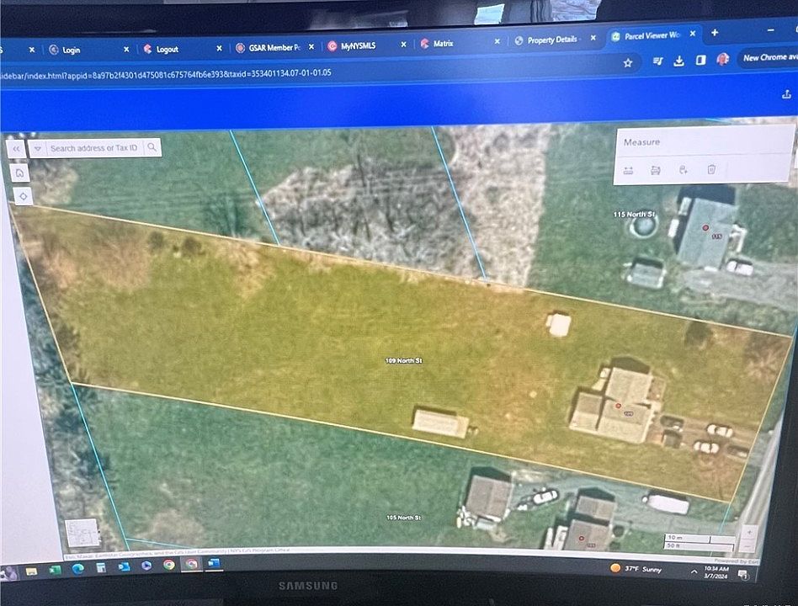Click the share icon in blue header
This screenshot has height=606, width=798.
coord(787,95)
